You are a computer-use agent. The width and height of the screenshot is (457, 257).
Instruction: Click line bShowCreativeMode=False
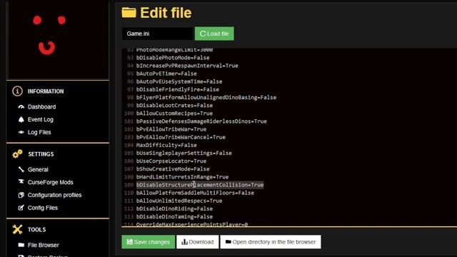pyautogui.click(x=173, y=169)
